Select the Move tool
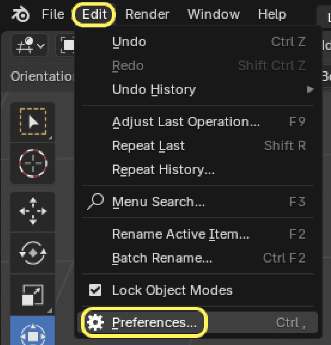Screen dimensions: 331x345 [x=33, y=211]
